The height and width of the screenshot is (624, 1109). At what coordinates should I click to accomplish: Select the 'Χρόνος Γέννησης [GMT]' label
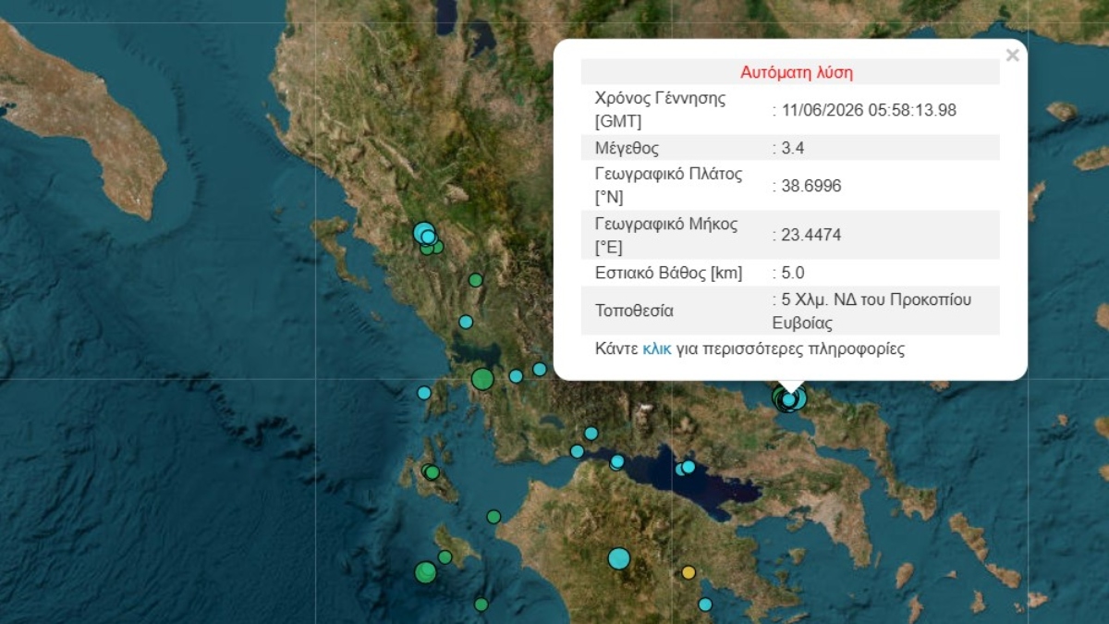tap(661, 110)
